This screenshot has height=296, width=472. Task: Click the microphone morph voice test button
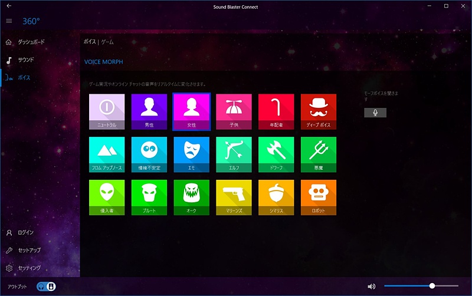(375, 113)
